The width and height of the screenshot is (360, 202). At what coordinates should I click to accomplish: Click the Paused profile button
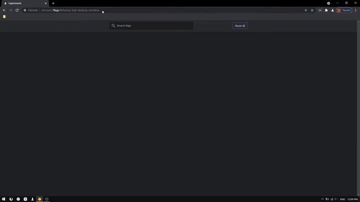[344, 10]
